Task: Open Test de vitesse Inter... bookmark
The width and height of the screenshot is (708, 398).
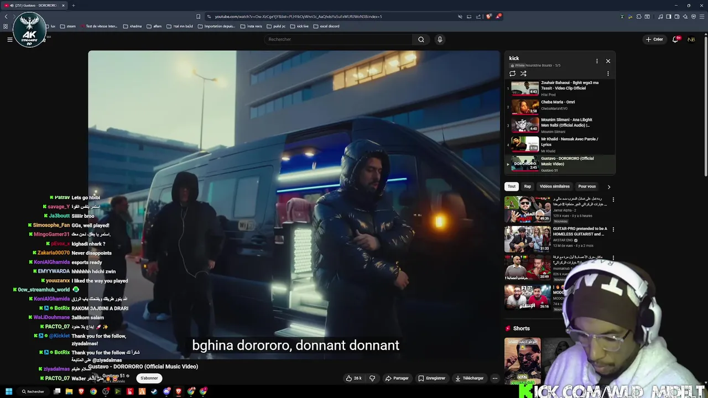Action: 99,26
